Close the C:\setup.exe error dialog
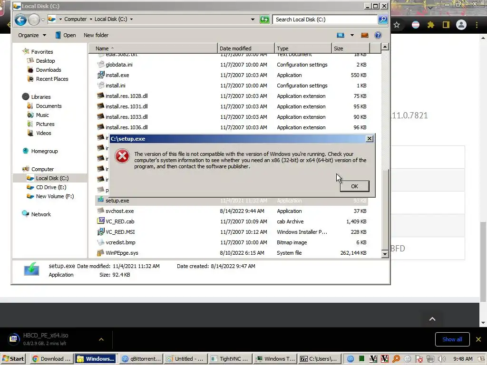 [369, 138]
